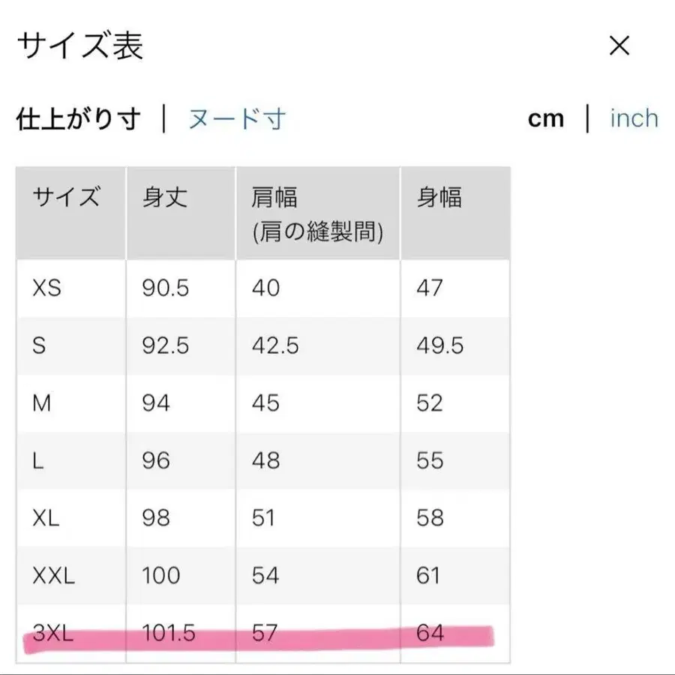Click the 64 body width value
675x675 pixels.
(430, 634)
